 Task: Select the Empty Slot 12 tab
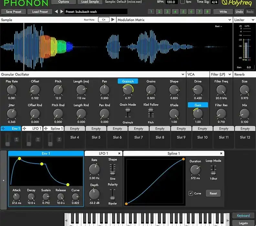245,128
